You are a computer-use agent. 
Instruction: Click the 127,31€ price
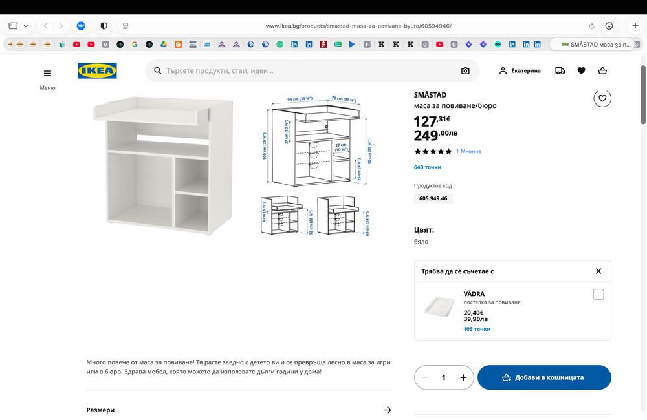click(x=432, y=121)
